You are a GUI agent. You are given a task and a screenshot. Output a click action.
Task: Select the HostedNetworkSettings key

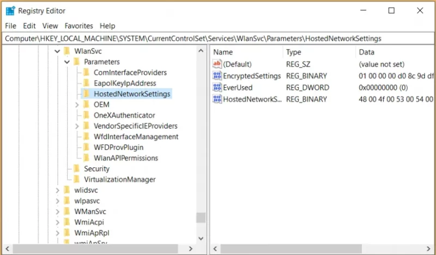132,94
